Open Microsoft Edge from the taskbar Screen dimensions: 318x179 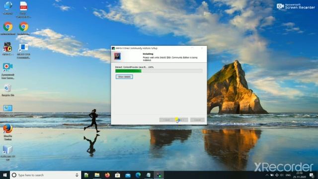tap(138, 175)
